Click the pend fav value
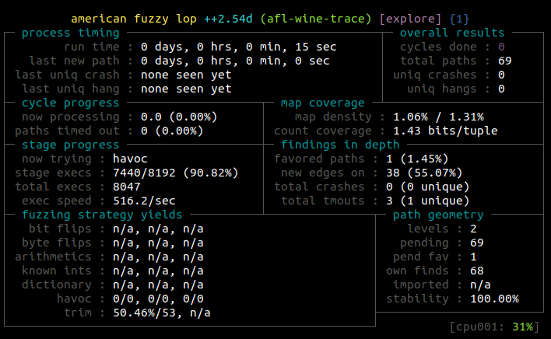 click(473, 257)
